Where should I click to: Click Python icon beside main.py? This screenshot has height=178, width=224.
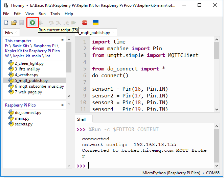11,118
